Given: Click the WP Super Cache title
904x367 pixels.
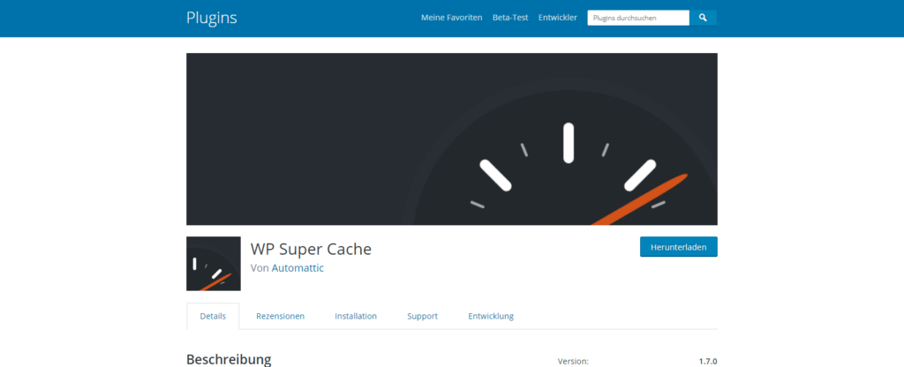Looking at the screenshot, I should (x=311, y=249).
